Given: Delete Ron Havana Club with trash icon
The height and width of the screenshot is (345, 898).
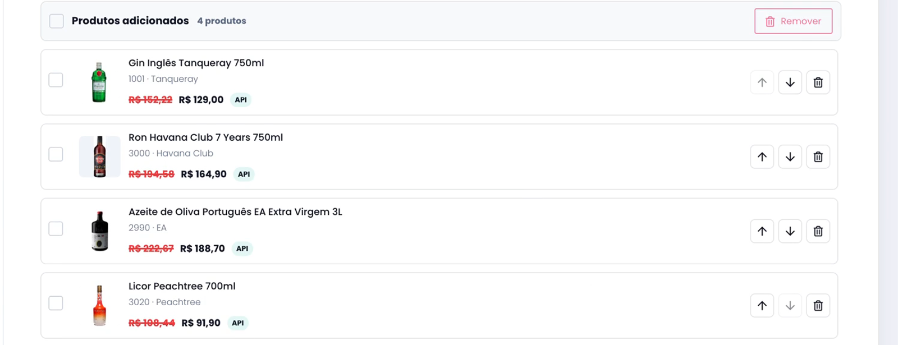Looking at the screenshot, I should point(818,157).
